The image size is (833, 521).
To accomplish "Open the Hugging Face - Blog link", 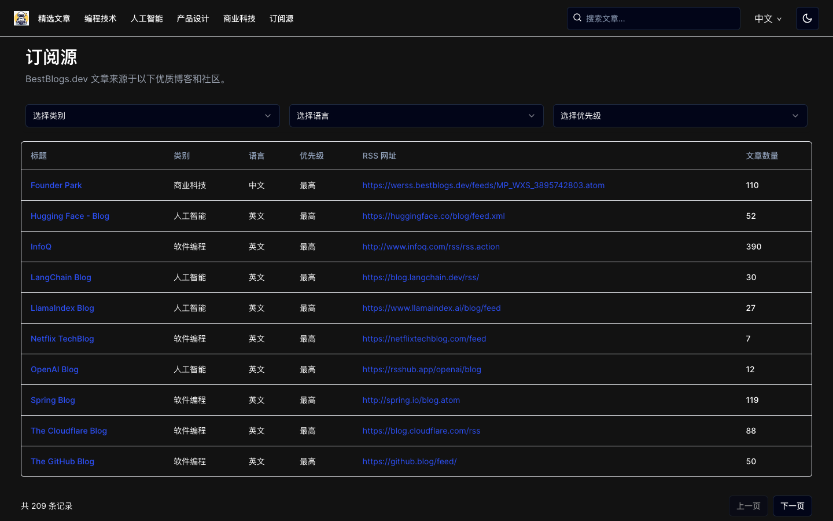I will tap(70, 216).
